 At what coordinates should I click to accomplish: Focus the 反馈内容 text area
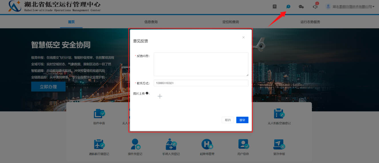tap(201, 64)
